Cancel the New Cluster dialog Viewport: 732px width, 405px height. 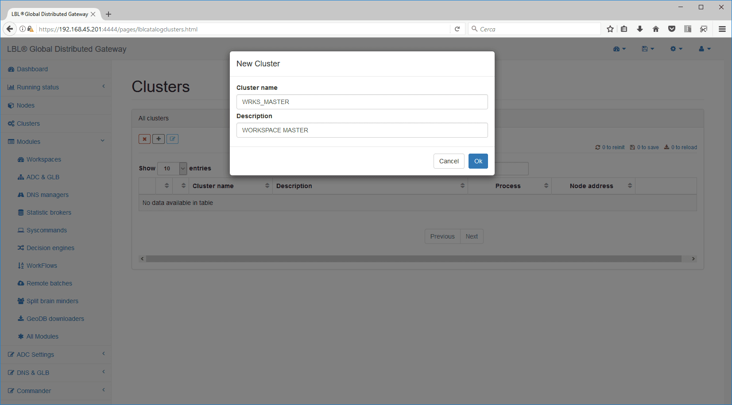(x=449, y=161)
